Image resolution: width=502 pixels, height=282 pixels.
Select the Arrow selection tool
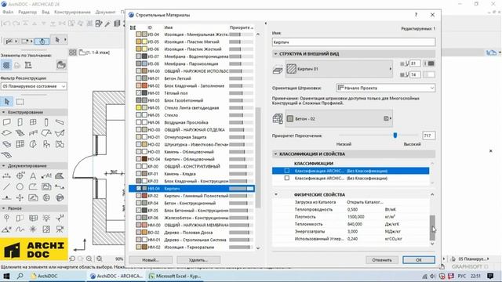click(x=7, y=102)
